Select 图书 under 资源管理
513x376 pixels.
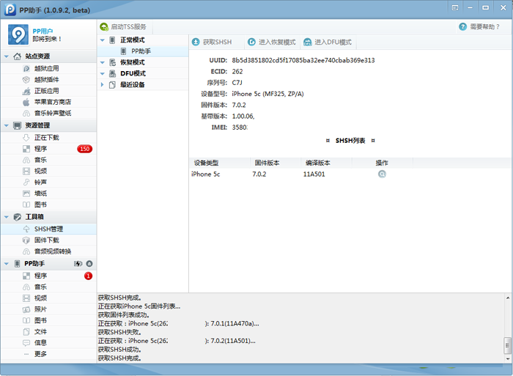[x=40, y=204]
